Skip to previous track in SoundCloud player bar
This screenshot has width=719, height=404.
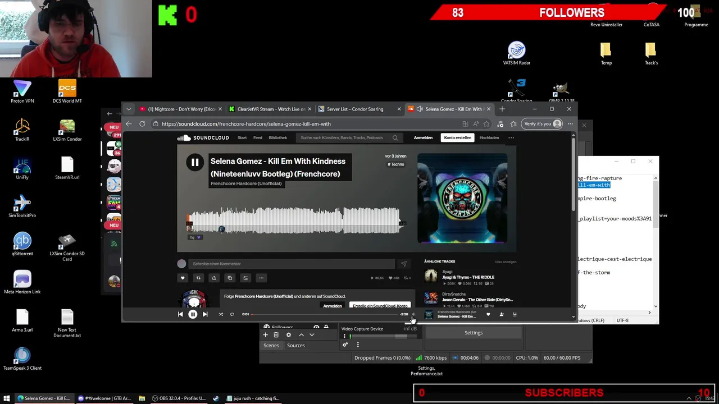180,314
